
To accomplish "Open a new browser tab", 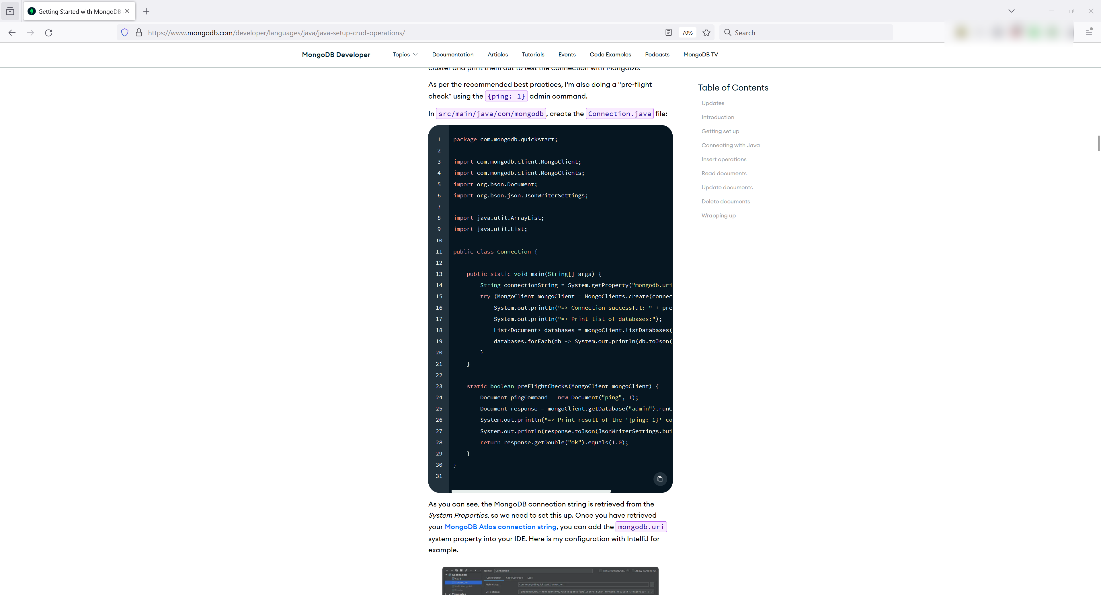I will click(x=146, y=11).
